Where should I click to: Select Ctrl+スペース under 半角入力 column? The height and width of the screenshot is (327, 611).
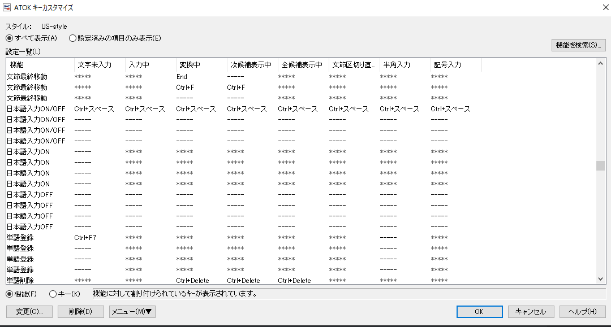400,109
